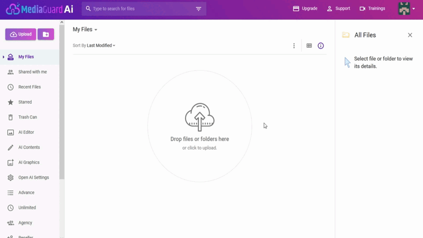The height and width of the screenshot is (238, 423).
Task: Open the Starred files section
Action: click(x=25, y=102)
